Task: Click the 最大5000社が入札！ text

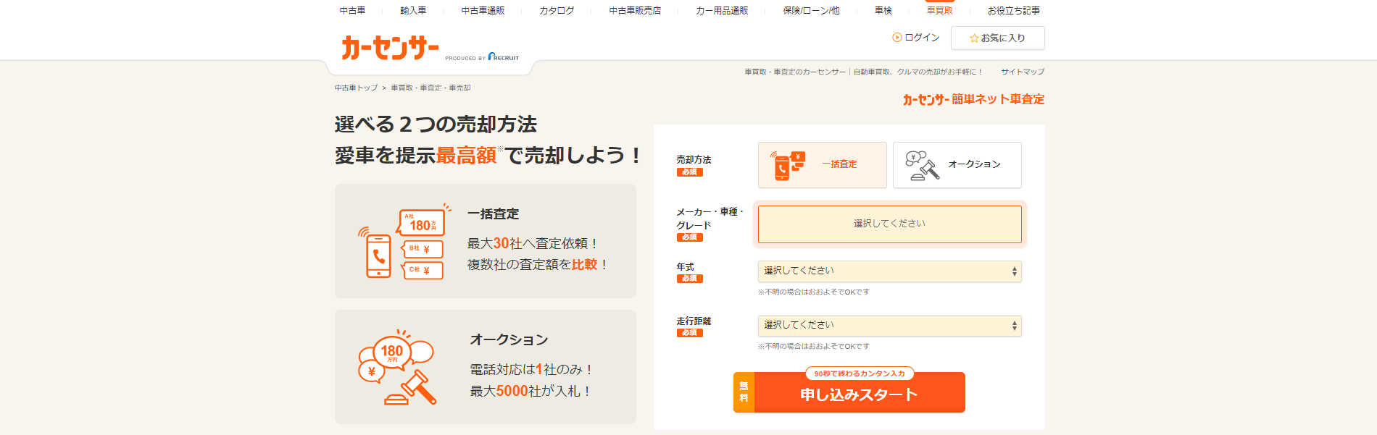Action: pyautogui.click(x=531, y=391)
